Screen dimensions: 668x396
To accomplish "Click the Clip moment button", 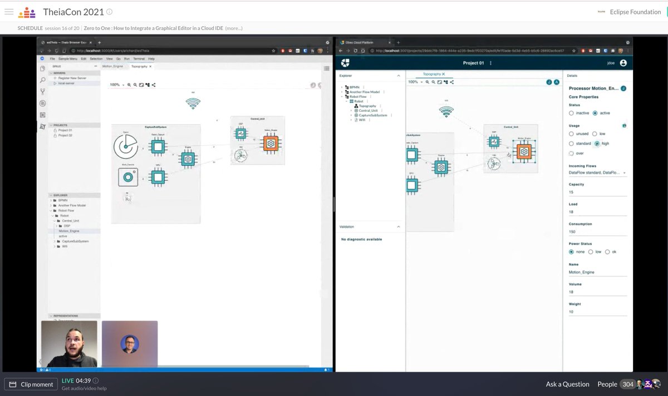I will pos(31,384).
